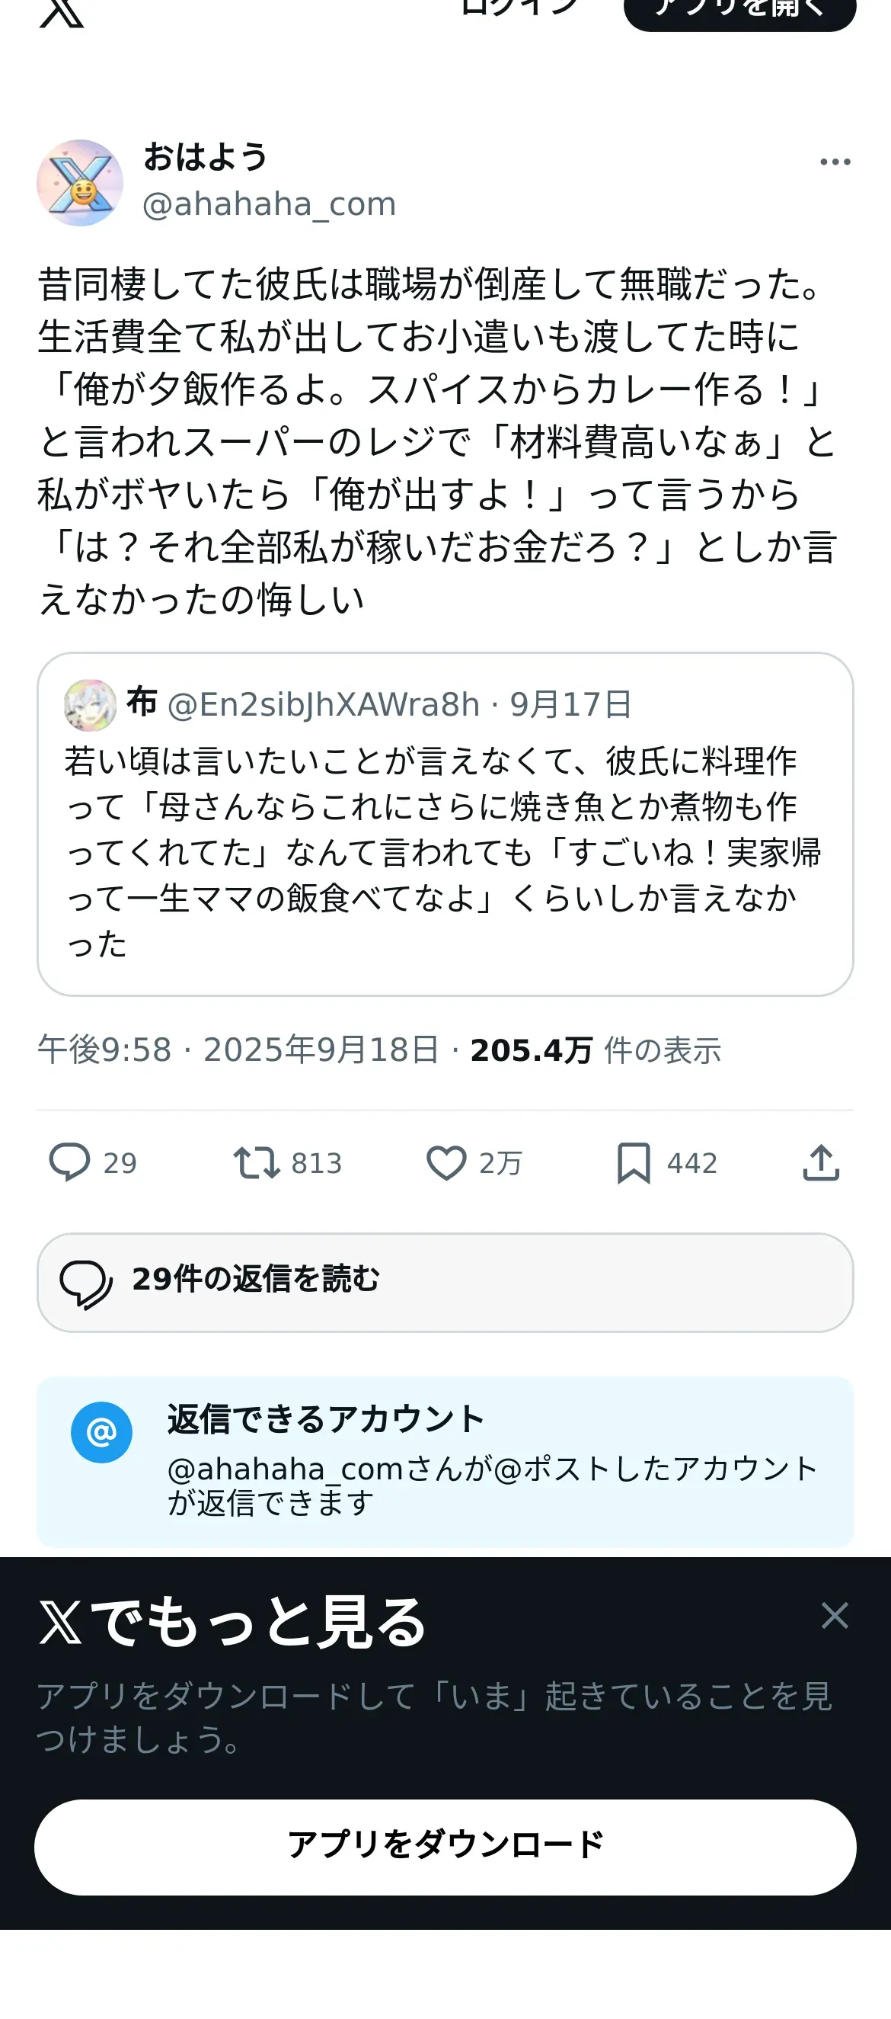This screenshot has height=2019, width=891.
Task: Click the share upload icon
Action: (x=820, y=1162)
